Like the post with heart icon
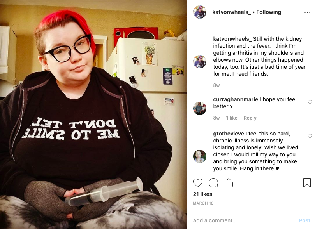 [198, 183]
